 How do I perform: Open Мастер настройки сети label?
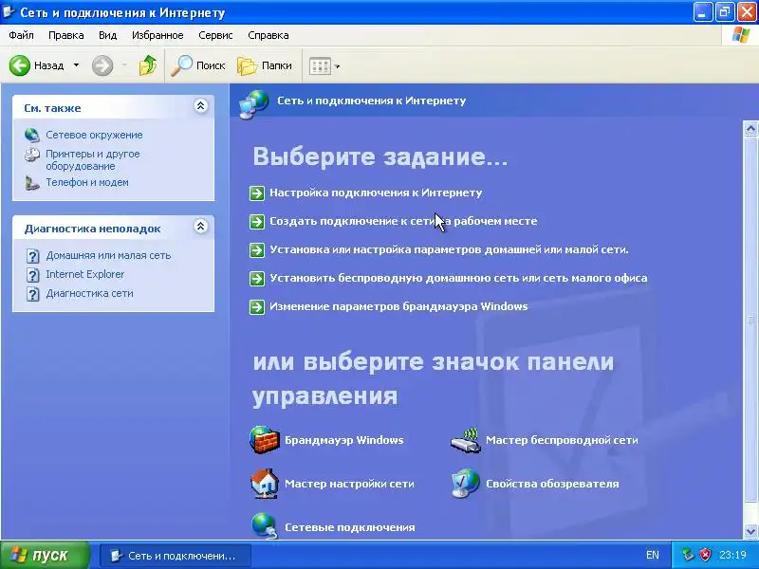coord(349,484)
